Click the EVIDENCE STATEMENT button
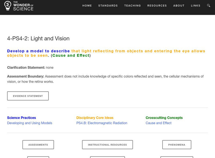The image size is (215, 158). coord(28,95)
